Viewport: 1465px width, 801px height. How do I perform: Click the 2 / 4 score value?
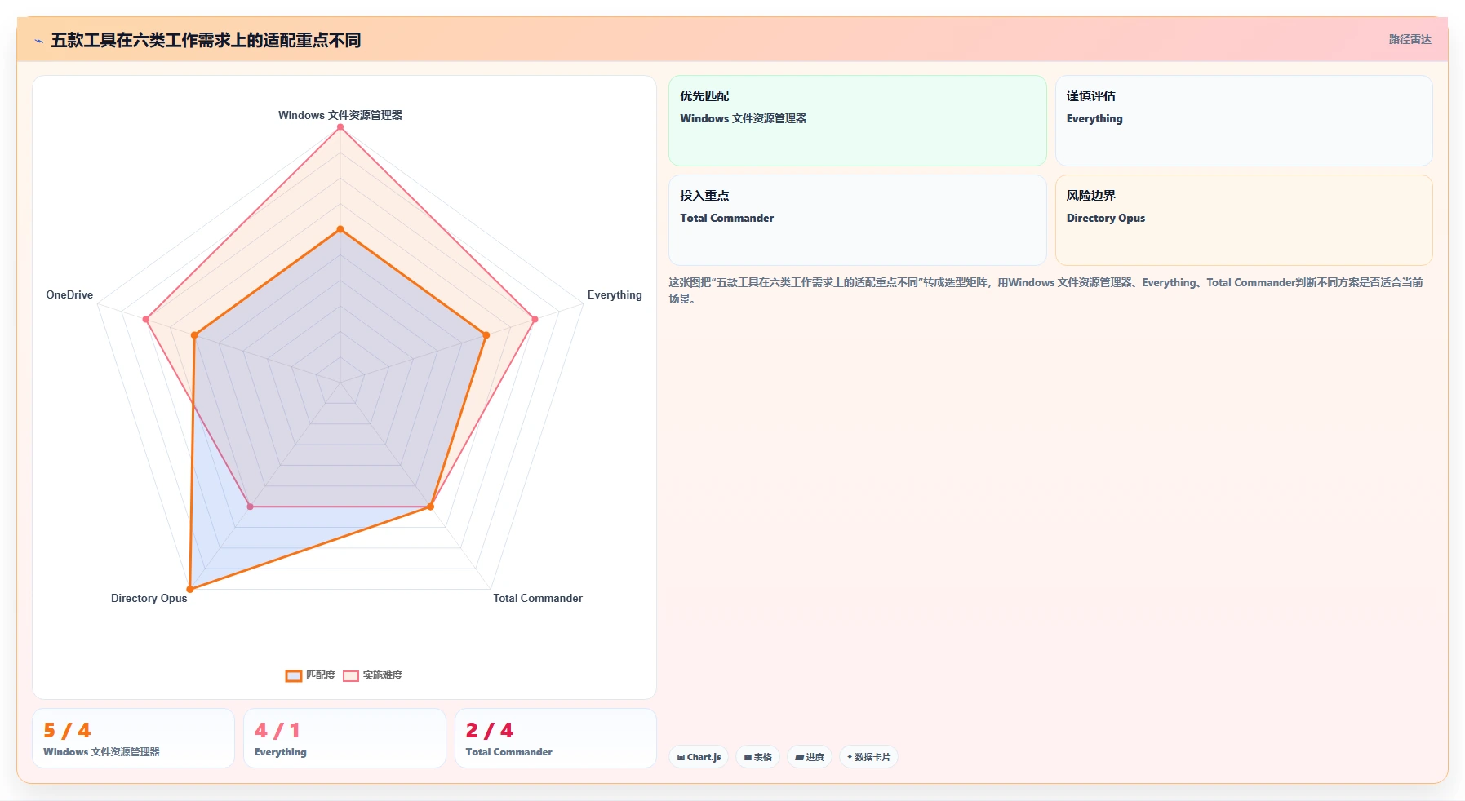490,730
